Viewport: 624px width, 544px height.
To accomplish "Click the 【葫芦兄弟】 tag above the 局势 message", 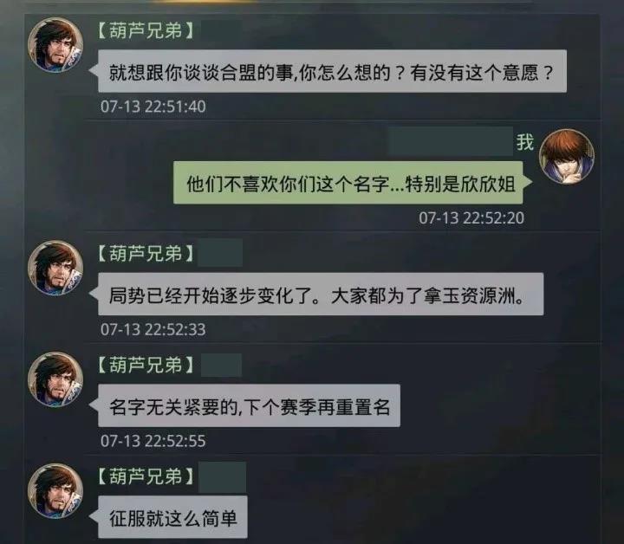I will (x=146, y=253).
